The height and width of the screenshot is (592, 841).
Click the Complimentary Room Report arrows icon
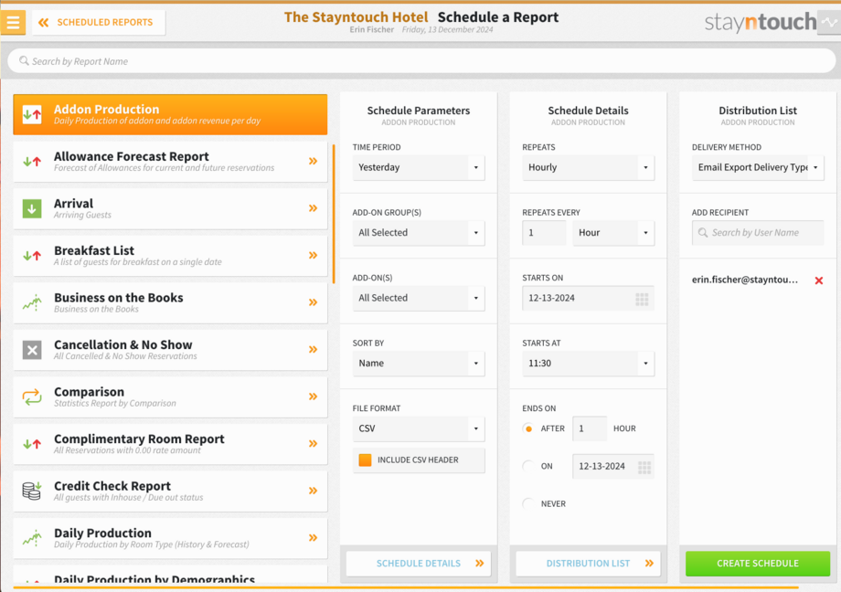tap(32, 444)
